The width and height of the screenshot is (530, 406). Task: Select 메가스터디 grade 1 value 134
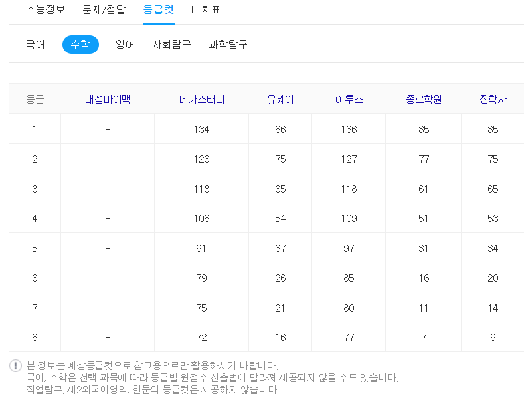point(201,129)
